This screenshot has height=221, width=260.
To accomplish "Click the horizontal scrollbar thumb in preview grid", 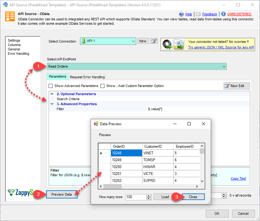I will click(x=113, y=186).
